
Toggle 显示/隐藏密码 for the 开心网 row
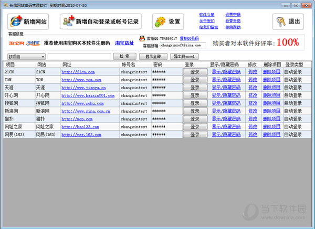pos(226,95)
